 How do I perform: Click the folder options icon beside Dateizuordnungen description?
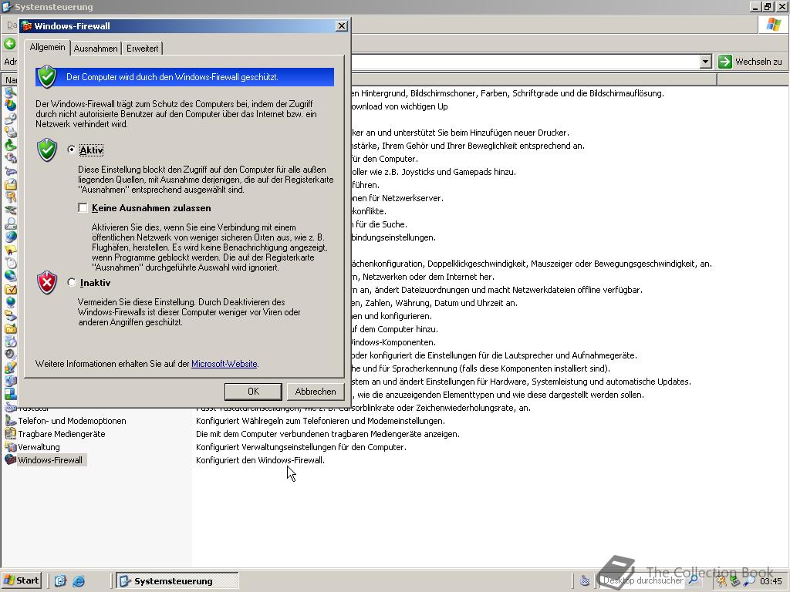click(10, 289)
